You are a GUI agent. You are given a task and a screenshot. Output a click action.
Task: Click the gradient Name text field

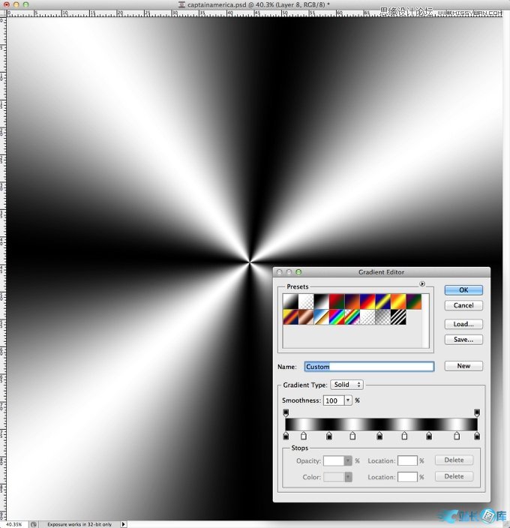(368, 367)
